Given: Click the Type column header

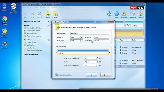Looking at the screenshot, I should coord(126,40).
